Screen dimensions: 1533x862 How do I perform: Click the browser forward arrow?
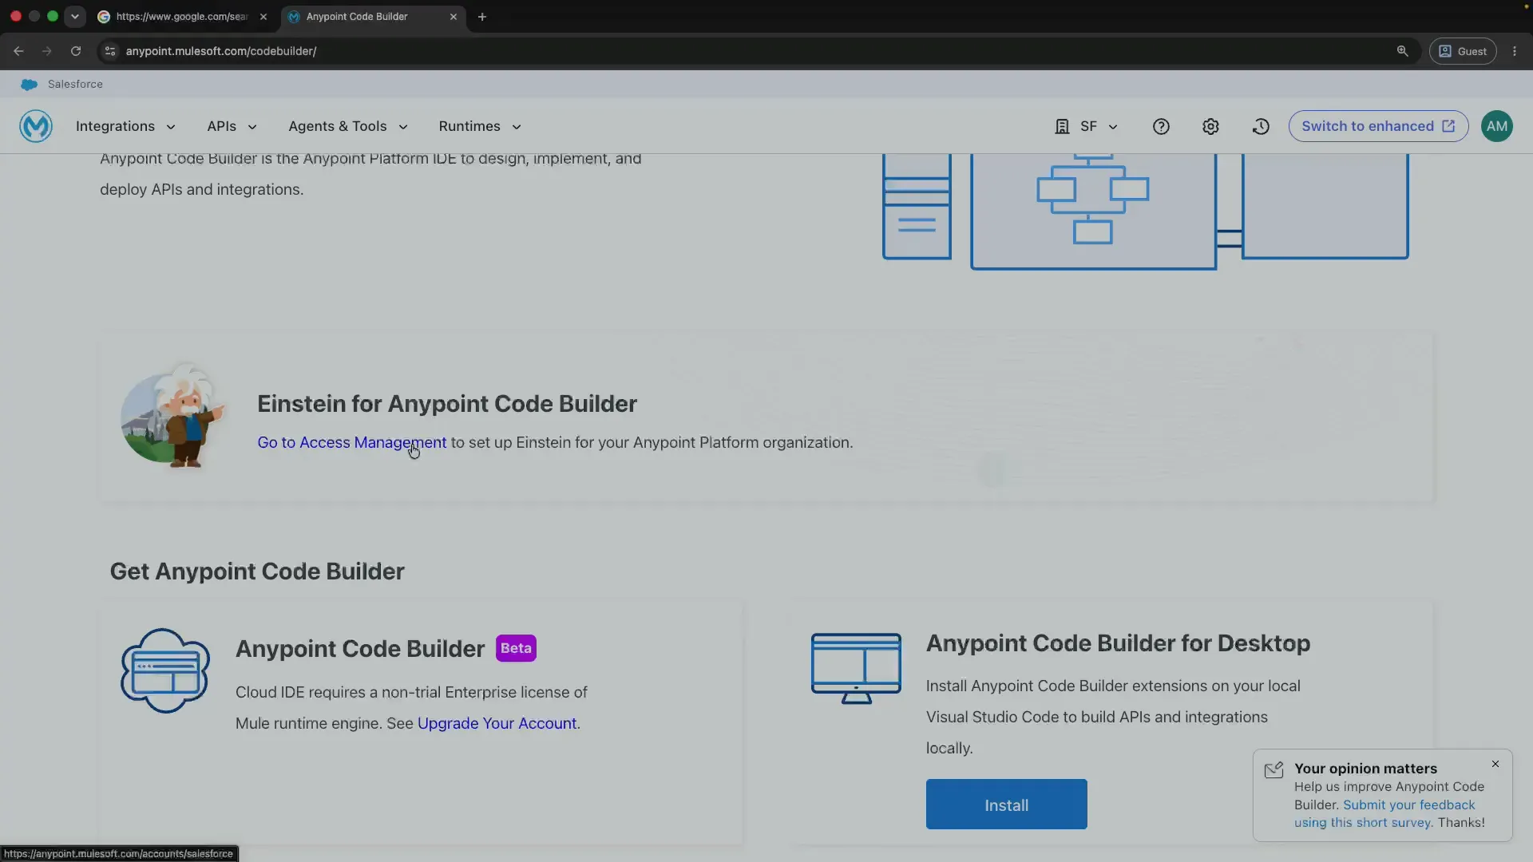47,51
